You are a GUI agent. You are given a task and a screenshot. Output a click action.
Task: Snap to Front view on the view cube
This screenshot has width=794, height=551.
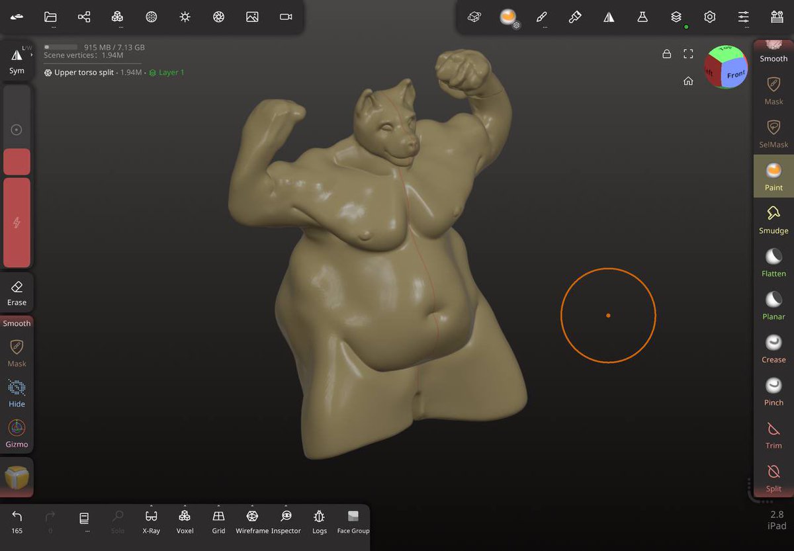[734, 73]
